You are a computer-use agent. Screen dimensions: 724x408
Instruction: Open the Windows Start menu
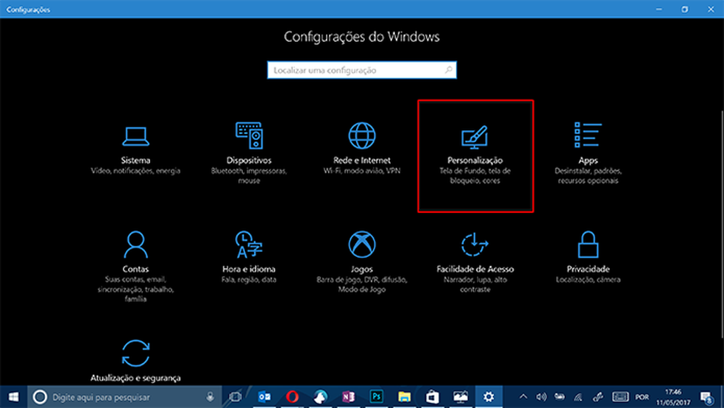tap(13, 397)
